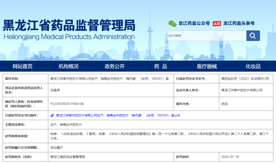Click the paperclip attachment icon
Image resolution: width=276 pixels, height=164 pixels.
click(52, 115)
